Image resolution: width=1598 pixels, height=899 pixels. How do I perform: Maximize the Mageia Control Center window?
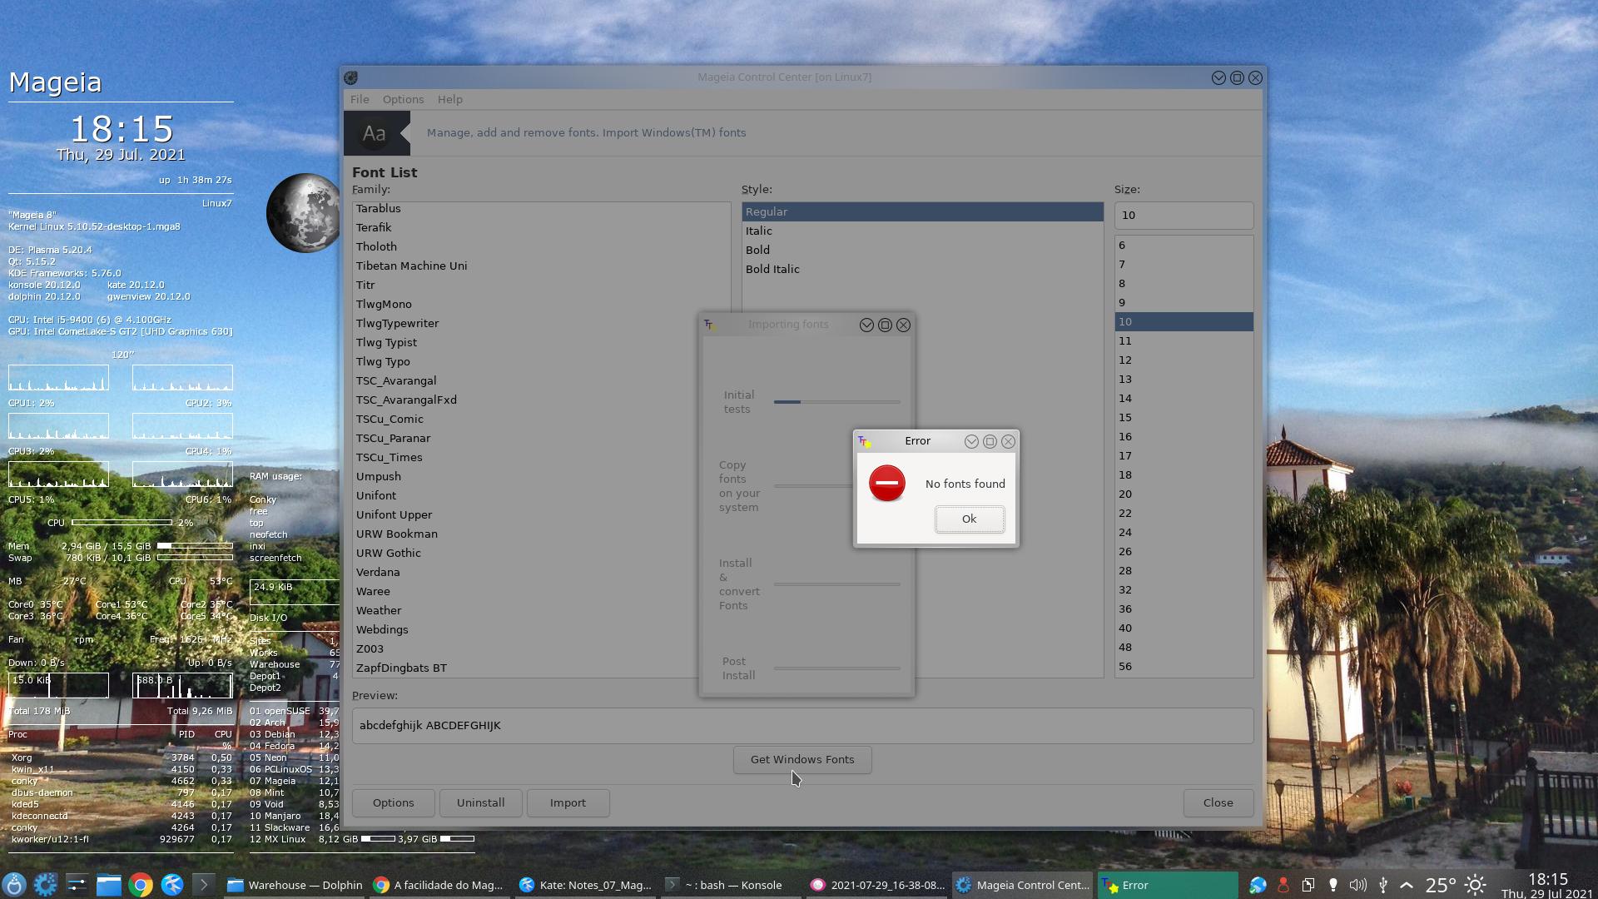pos(1237,77)
